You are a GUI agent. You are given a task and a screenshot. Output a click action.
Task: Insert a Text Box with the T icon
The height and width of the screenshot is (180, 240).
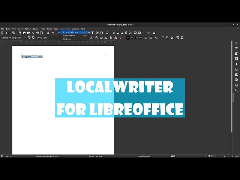click(x=93, y=33)
